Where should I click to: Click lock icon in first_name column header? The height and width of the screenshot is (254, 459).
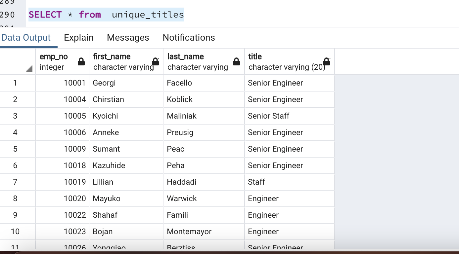[155, 62]
